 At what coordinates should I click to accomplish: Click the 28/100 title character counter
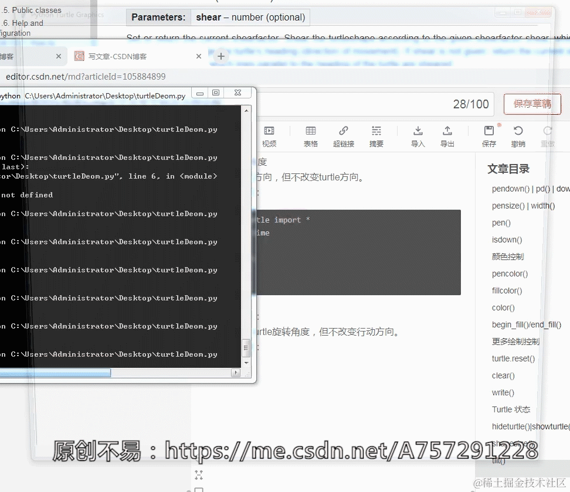pyautogui.click(x=471, y=104)
